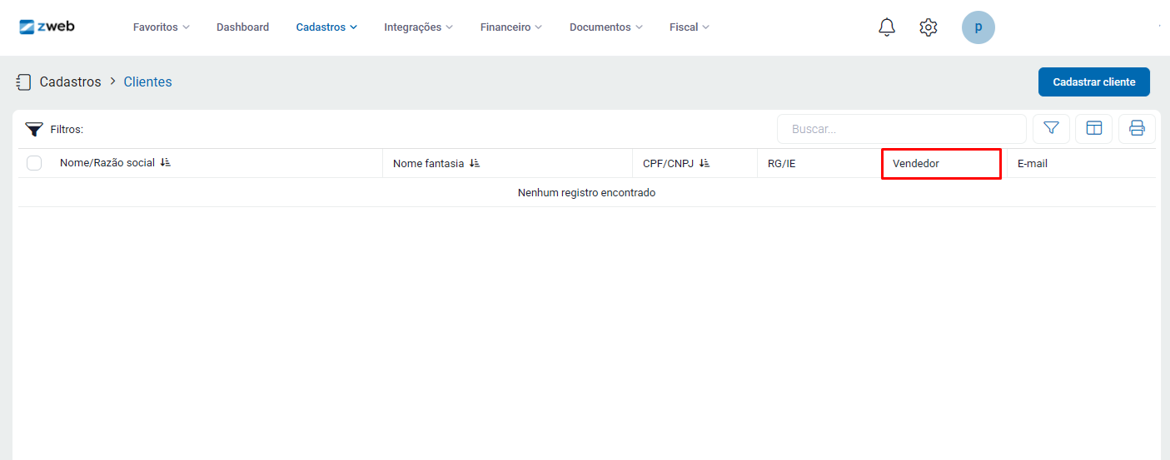Click the Cadastrar cliente button

click(1093, 82)
